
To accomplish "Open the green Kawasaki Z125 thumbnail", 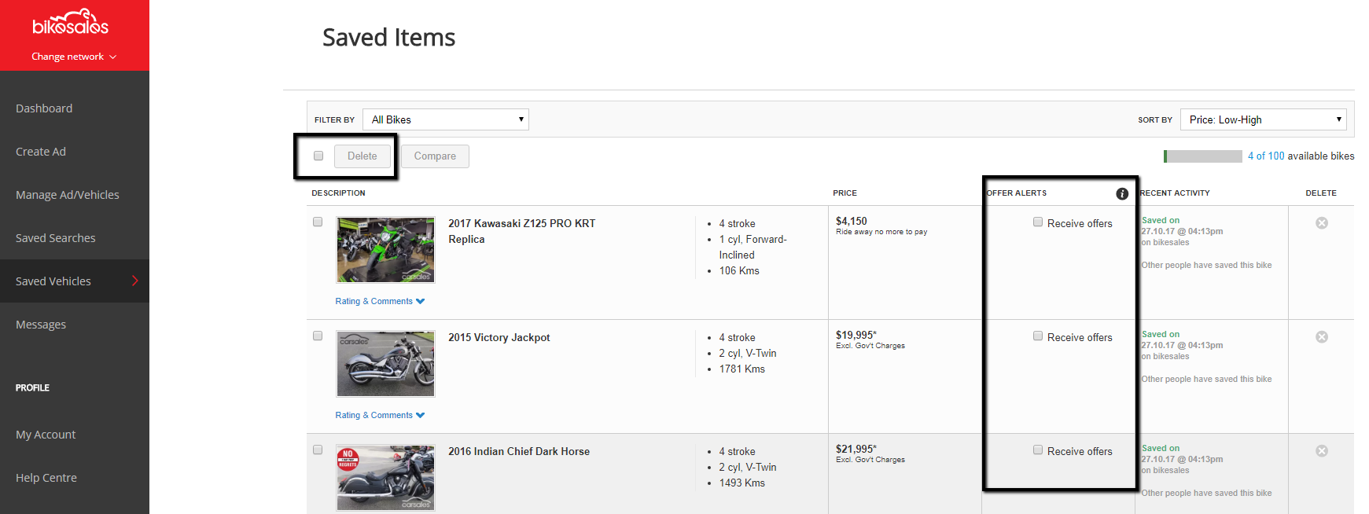I will tap(385, 250).
